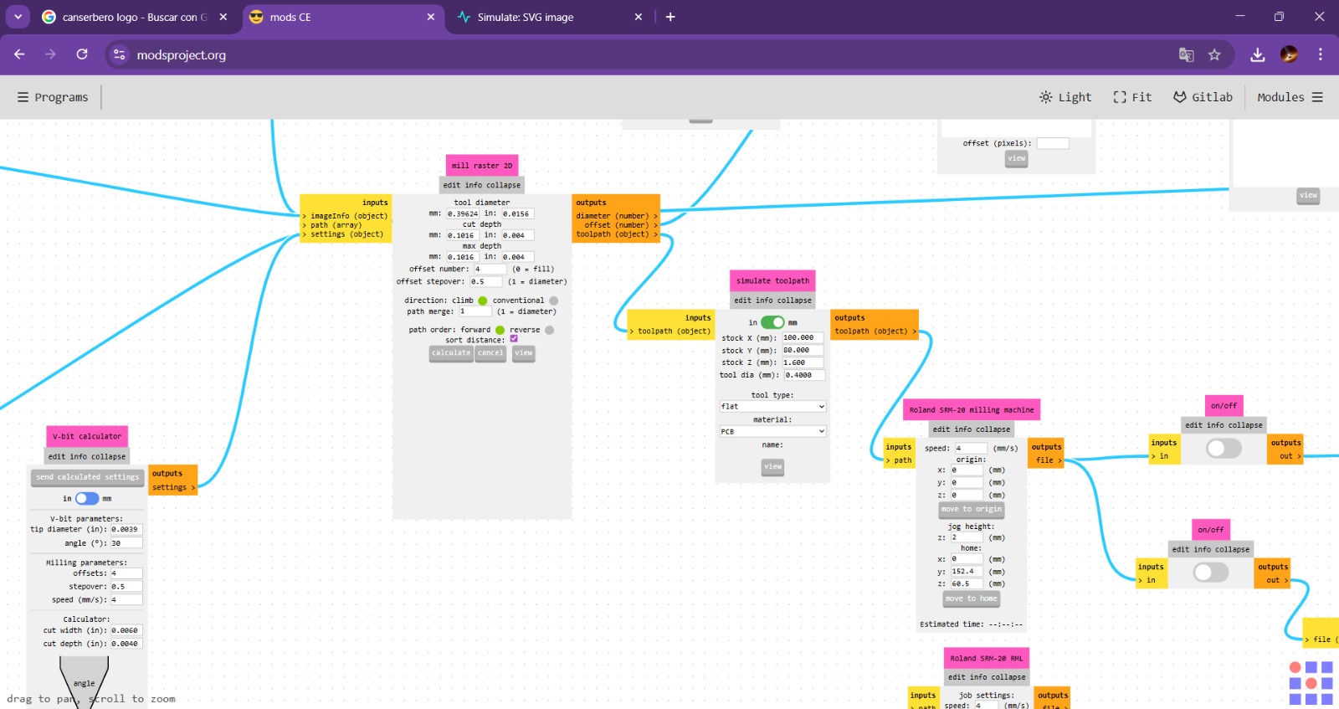The height and width of the screenshot is (709, 1339).
Task: Switch on the lower on/off module
Action: click(1210, 573)
